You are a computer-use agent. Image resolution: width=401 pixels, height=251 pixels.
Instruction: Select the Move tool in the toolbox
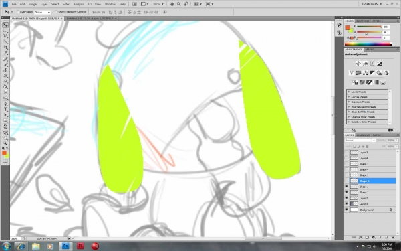tap(5, 25)
